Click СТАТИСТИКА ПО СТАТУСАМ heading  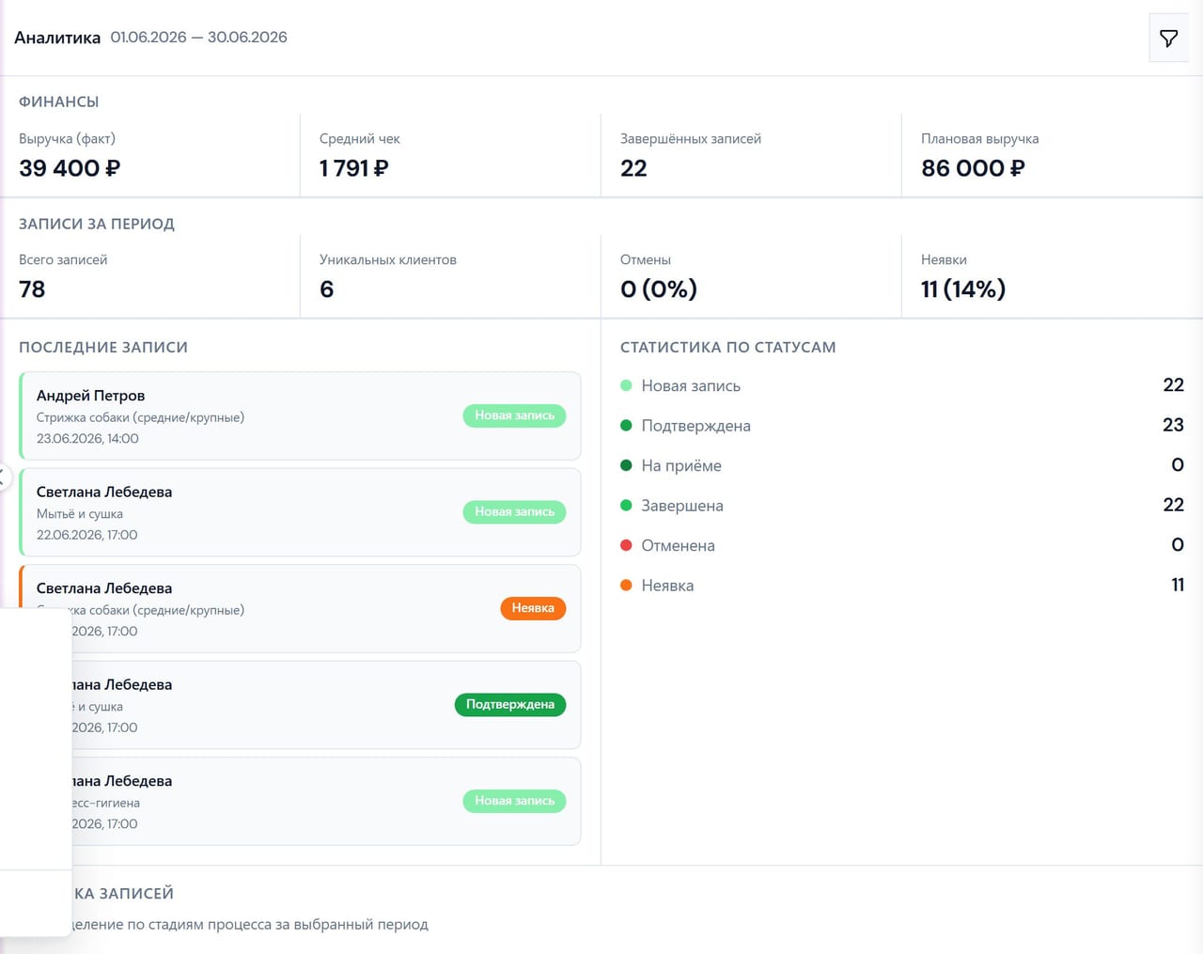coord(728,347)
